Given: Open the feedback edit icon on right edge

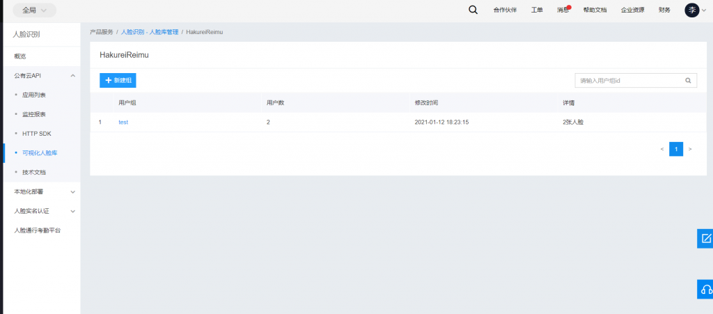Looking at the screenshot, I should click(706, 239).
